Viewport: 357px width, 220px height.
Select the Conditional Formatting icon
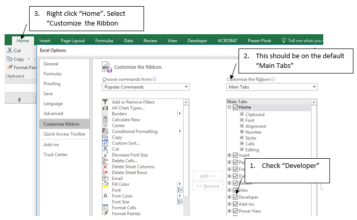(x=105, y=131)
